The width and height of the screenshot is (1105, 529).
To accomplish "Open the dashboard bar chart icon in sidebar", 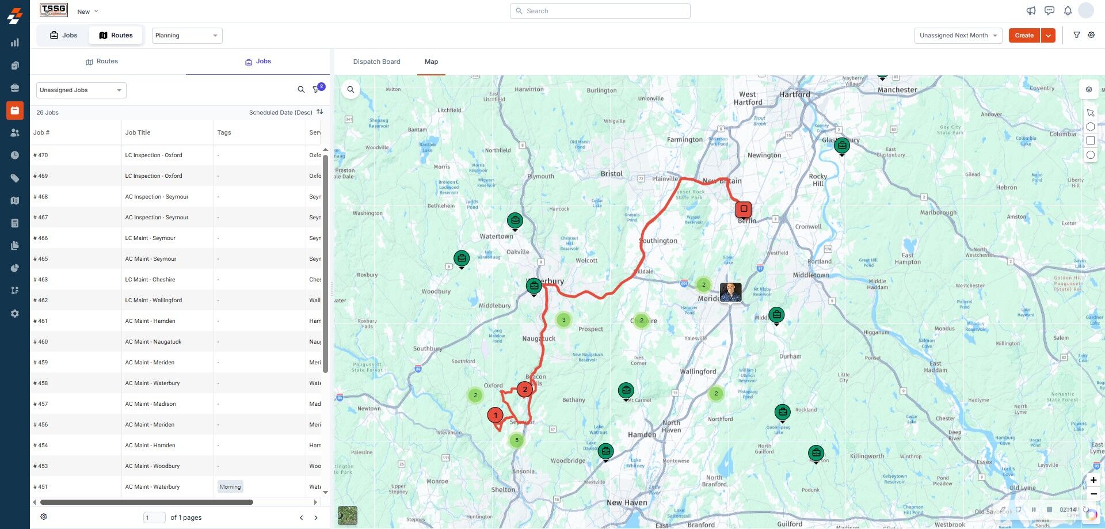I will [15, 43].
